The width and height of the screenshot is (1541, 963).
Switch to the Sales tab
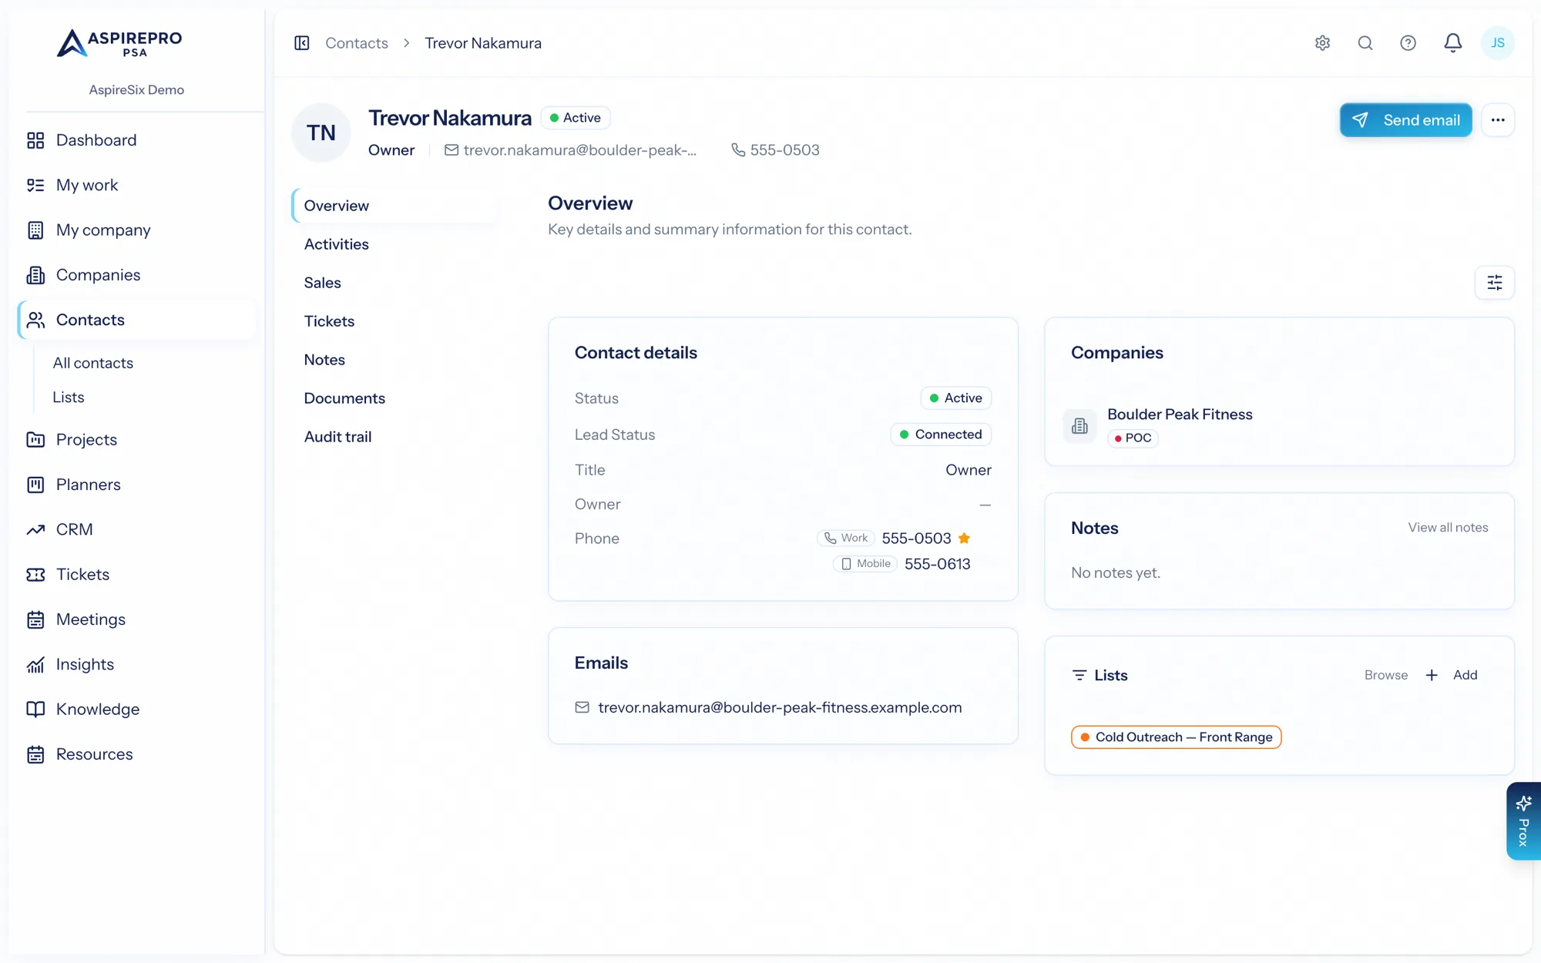tap(322, 283)
